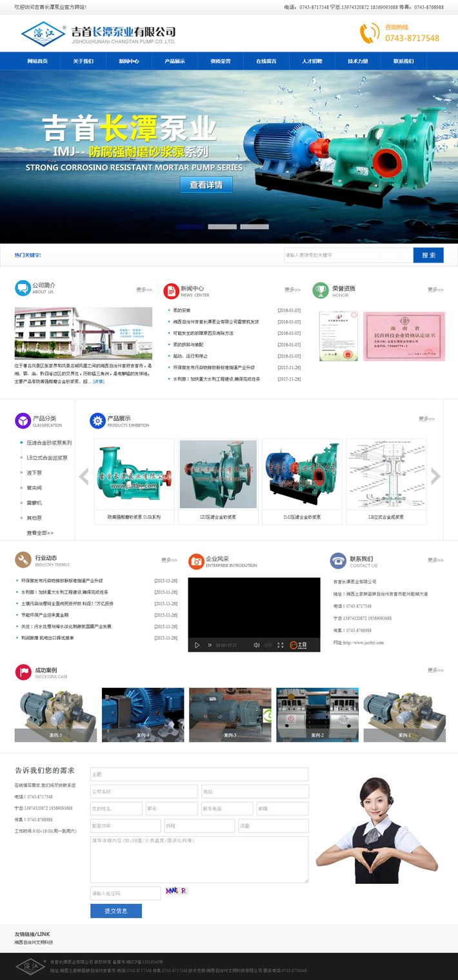Click 更多>> in 荣誉资质 section
The image size is (458, 980).
pos(435,290)
